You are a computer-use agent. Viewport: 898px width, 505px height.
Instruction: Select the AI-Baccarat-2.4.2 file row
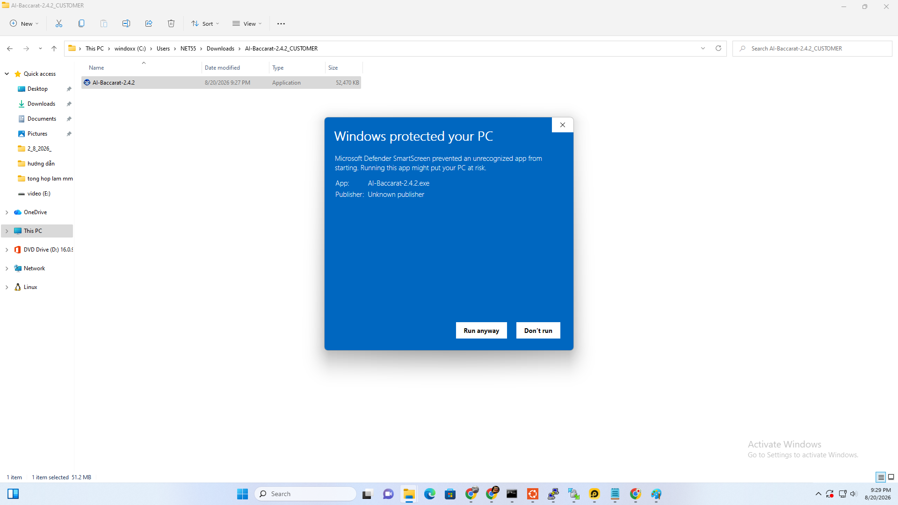point(221,83)
